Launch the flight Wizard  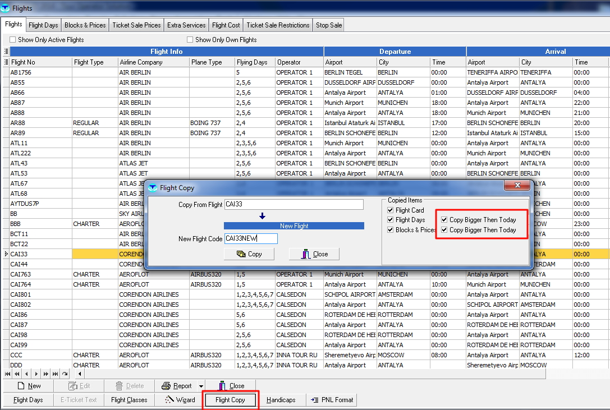click(180, 400)
